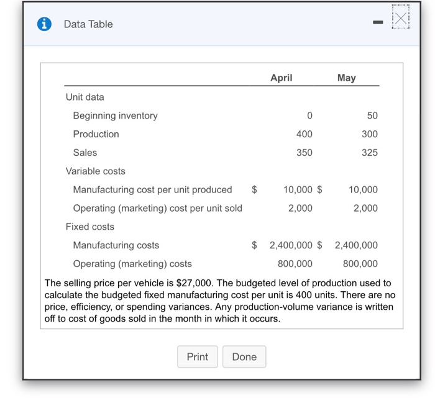Screen dimensions: 435x398
Task: Click April beginning inventory value 0
Action: coord(309,115)
